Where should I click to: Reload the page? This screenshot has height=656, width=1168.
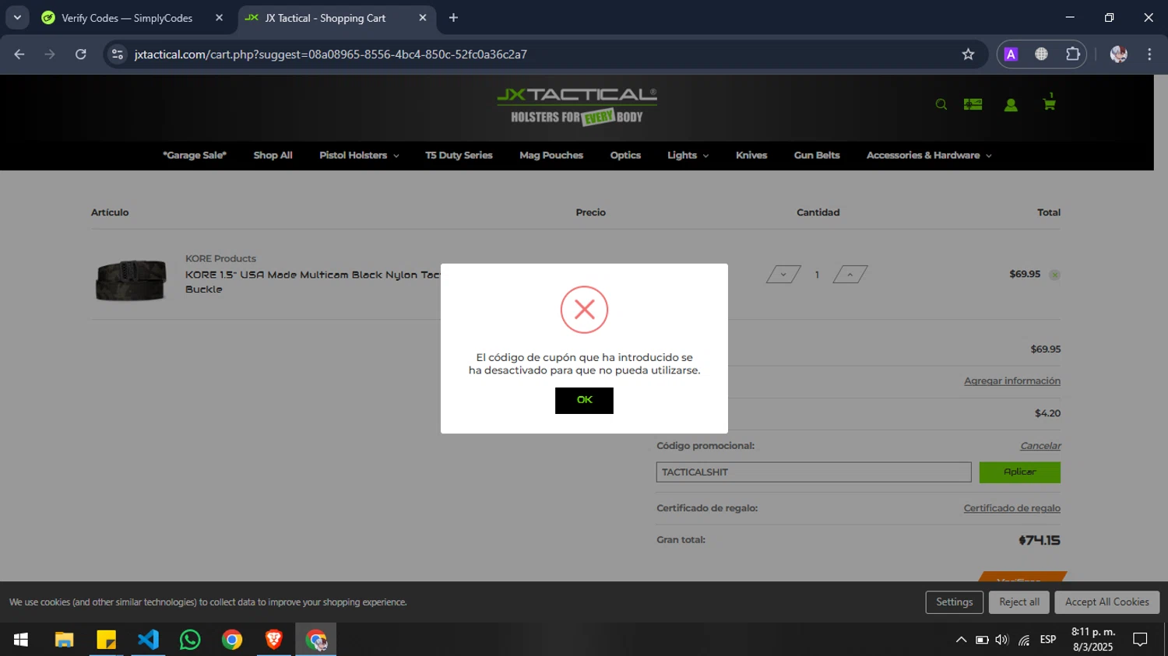81,54
